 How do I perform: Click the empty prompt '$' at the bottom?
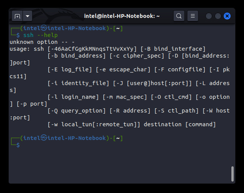click(18, 145)
